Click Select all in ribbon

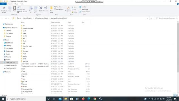pos(83,7)
